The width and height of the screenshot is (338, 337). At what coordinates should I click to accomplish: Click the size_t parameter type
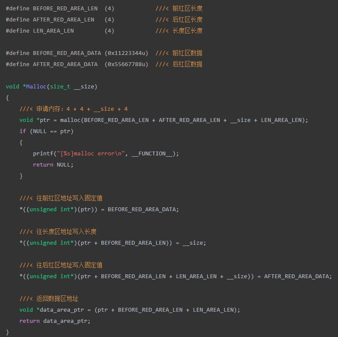60,87
